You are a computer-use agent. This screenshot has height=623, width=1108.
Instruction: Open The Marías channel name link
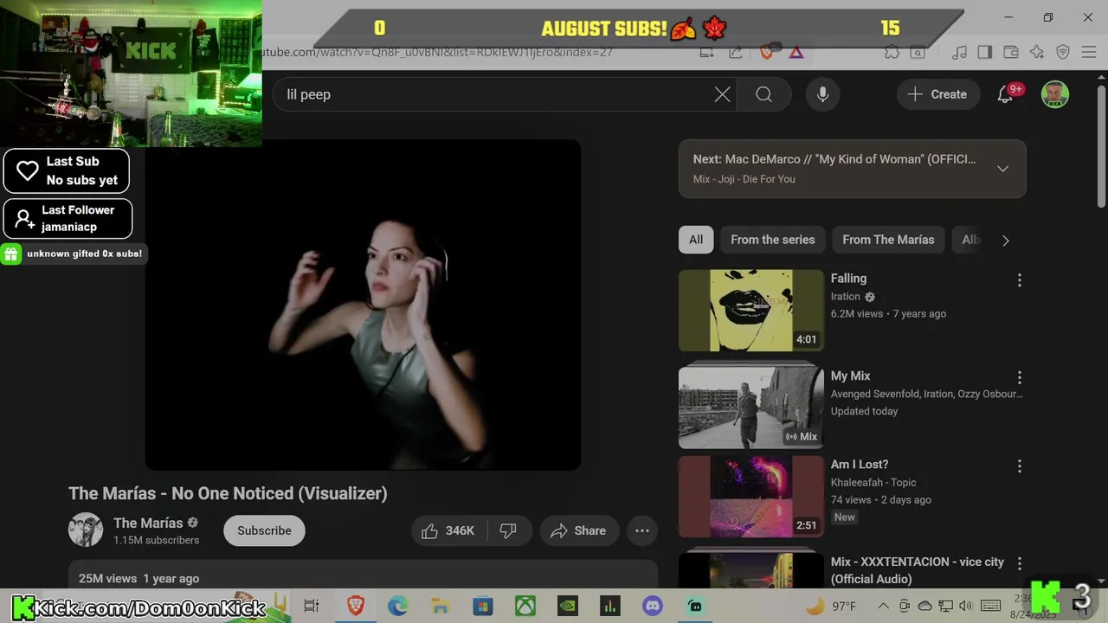pos(148,523)
